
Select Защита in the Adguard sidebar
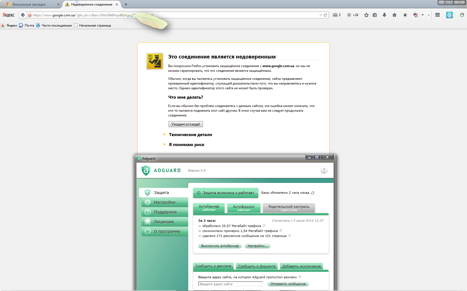(164, 193)
